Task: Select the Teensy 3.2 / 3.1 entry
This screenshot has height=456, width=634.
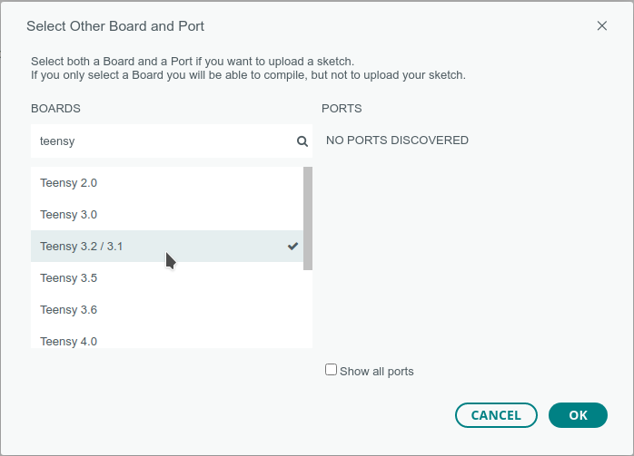Action: [82, 247]
